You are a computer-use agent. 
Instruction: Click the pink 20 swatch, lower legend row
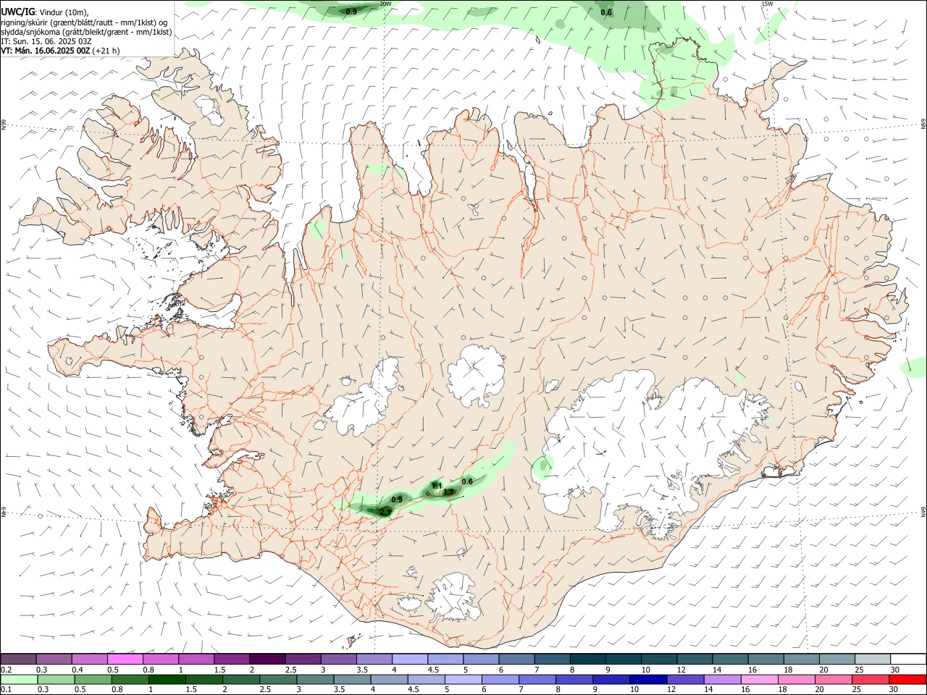click(x=834, y=679)
